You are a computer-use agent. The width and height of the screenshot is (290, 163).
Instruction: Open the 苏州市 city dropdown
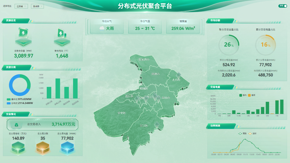(x=37, y=6)
